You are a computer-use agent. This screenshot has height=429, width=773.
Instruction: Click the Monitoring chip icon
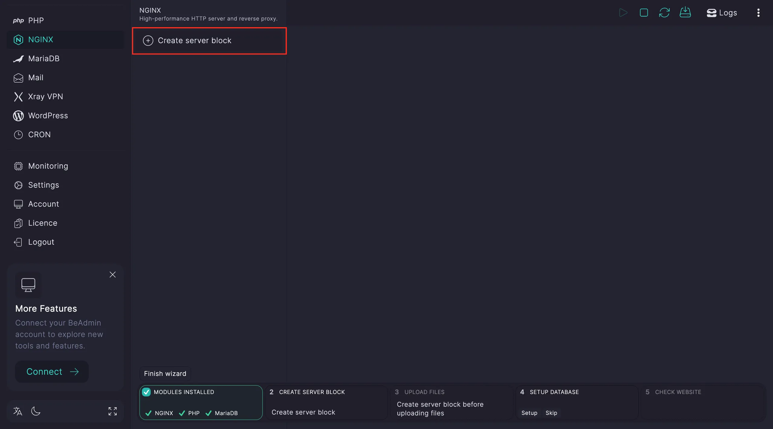(x=18, y=166)
